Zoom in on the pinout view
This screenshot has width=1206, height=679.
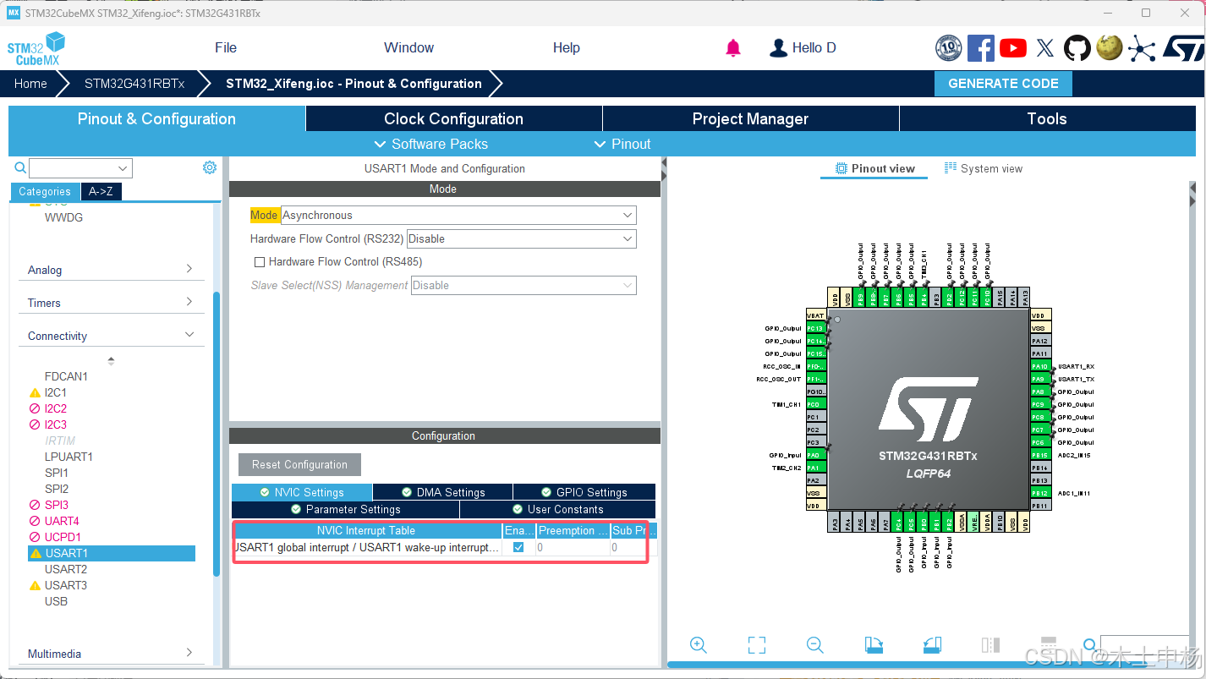(699, 645)
